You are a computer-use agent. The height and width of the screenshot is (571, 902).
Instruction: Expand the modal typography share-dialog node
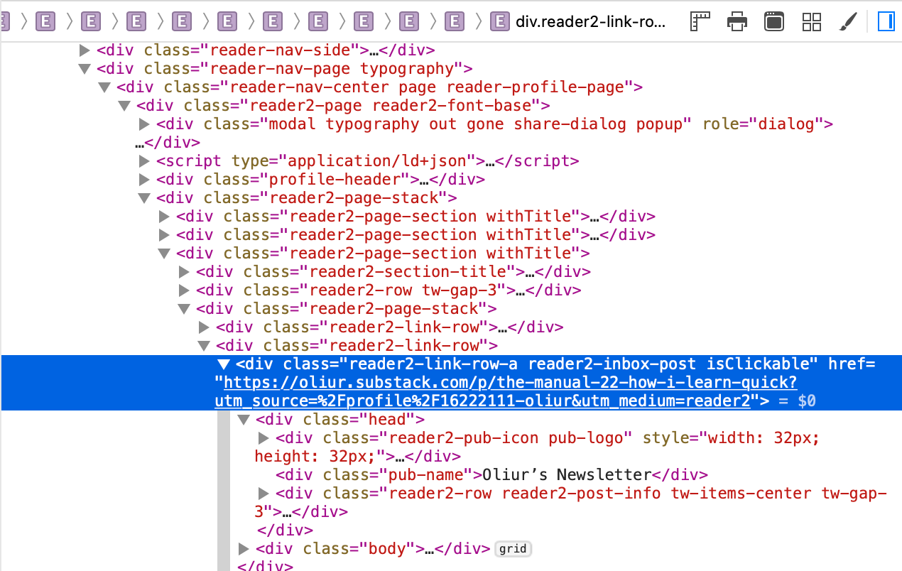click(x=144, y=124)
